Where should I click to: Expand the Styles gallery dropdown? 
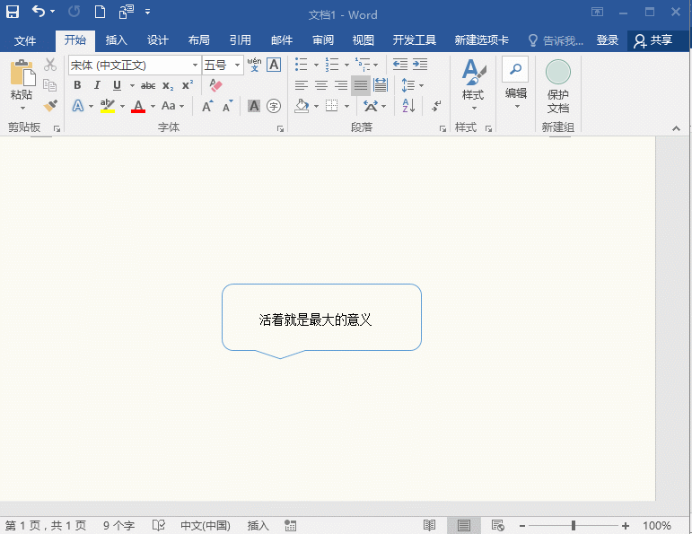473,109
